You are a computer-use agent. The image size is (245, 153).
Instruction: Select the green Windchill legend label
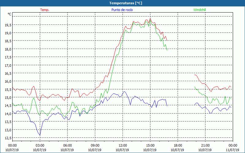200,10
